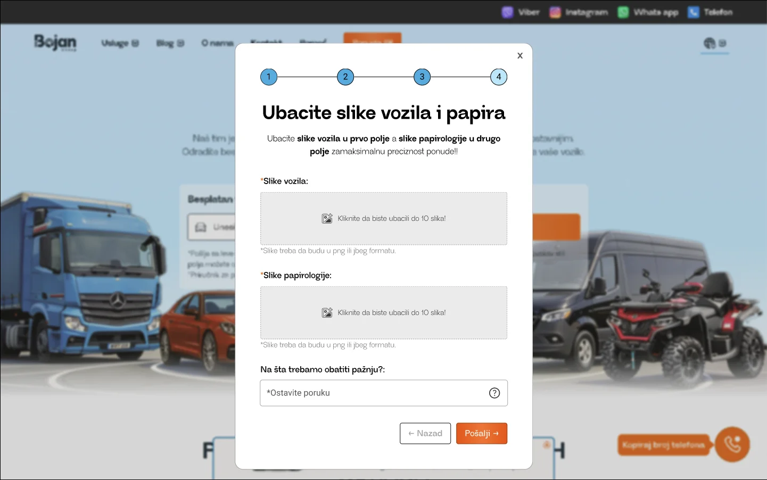
Task: Show help via the question mark icon
Action: [x=494, y=393]
